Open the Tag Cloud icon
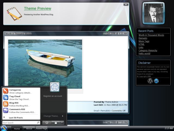This screenshot has height=131, width=174. (x=6, y=97)
